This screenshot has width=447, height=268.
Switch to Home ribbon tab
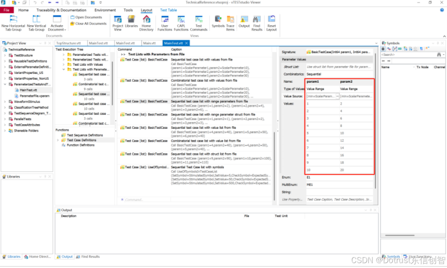[23, 10]
